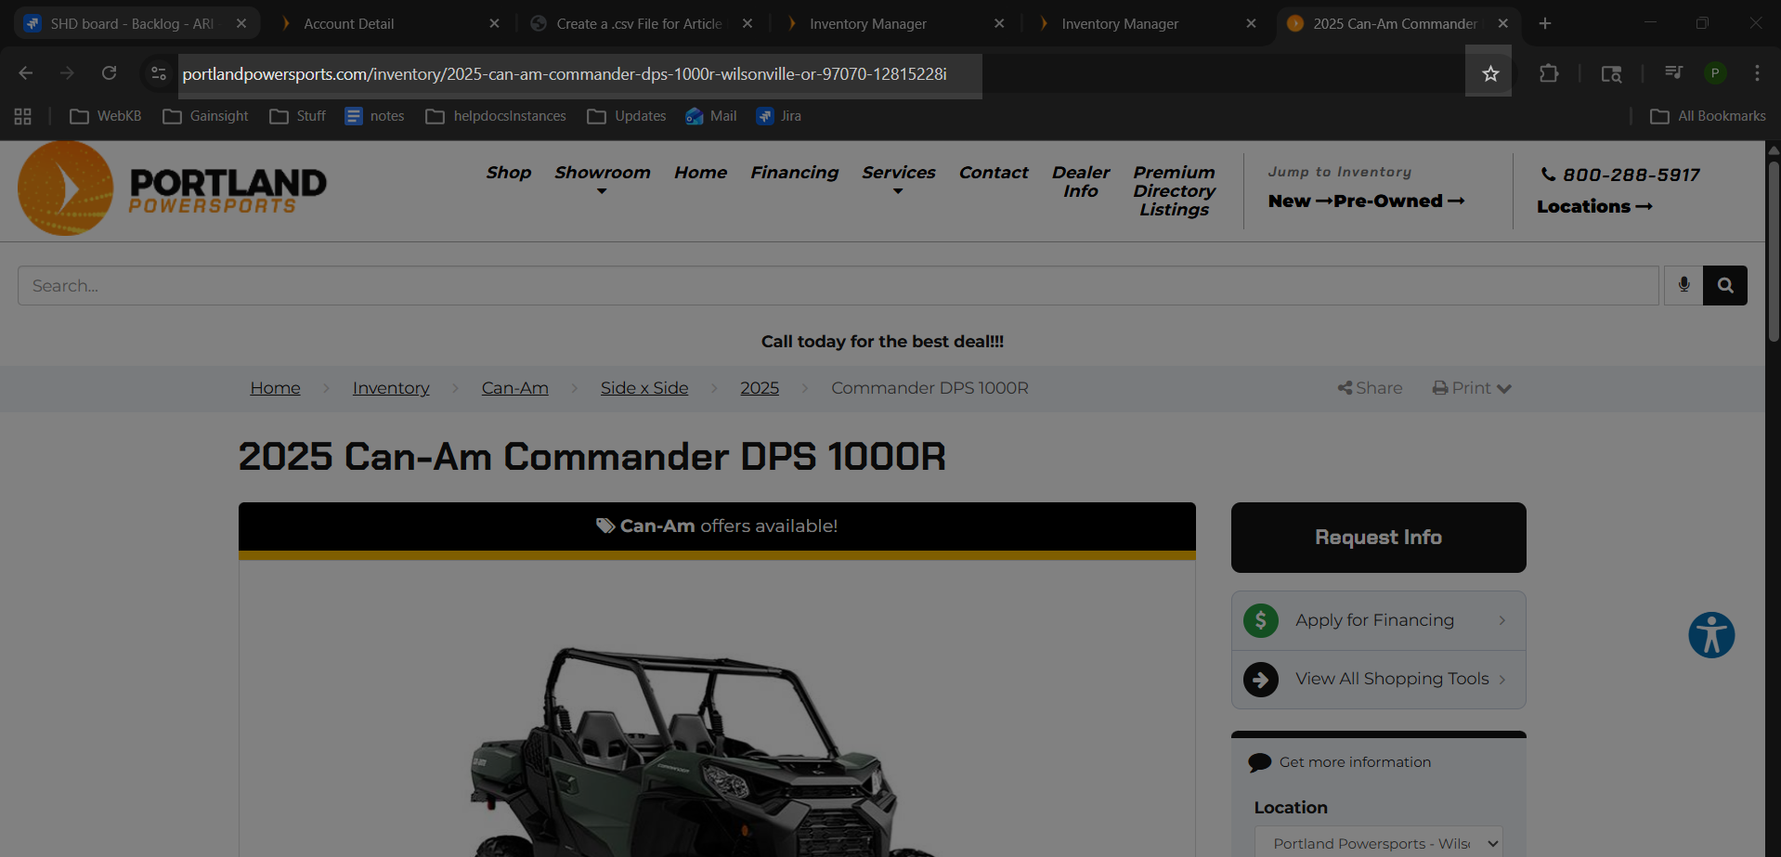The width and height of the screenshot is (1781, 857).
Task: Reload the current page
Action: coord(109,73)
